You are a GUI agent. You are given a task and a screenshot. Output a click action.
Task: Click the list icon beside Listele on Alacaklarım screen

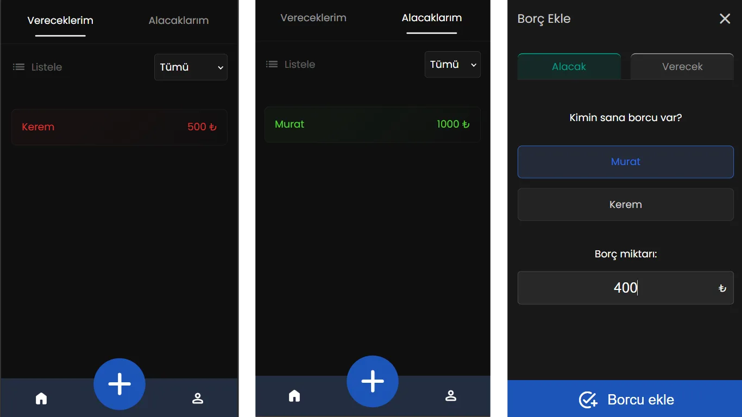272,64
